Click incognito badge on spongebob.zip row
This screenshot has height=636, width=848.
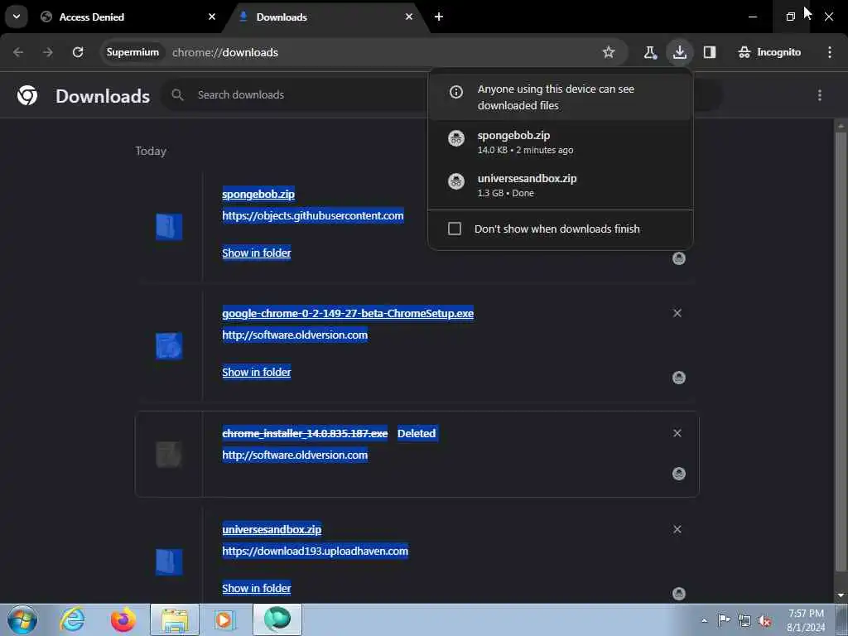[679, 258]
